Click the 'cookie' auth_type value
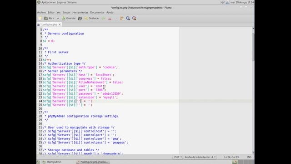Image resolution: width=291 pixels, height=164 pixels. pos(109,67)
